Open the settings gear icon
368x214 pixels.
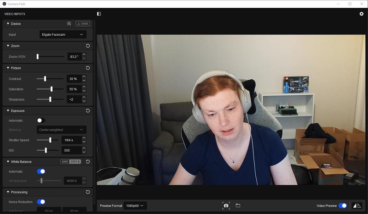tap(362, 14)
